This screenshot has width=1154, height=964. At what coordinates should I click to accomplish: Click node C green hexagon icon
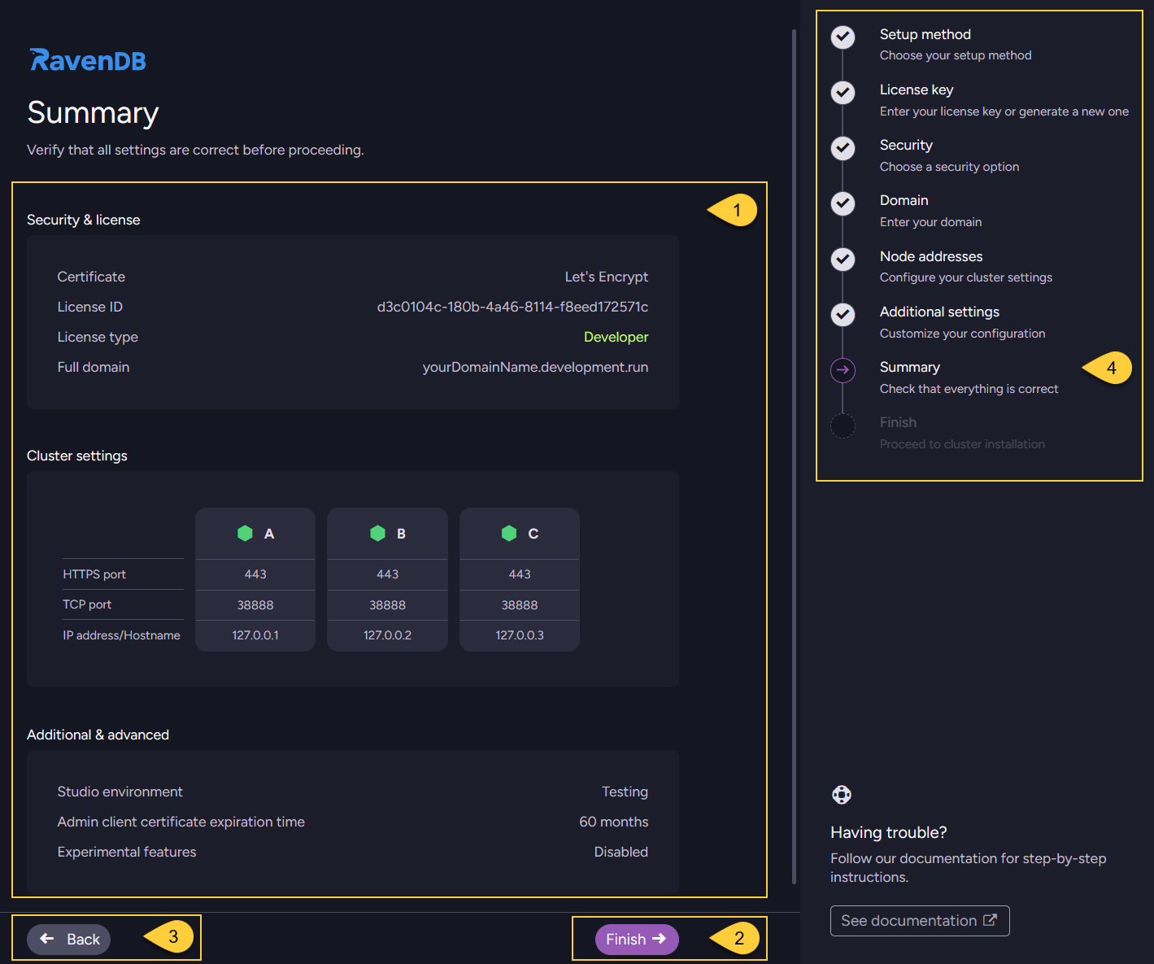(509, 534)
